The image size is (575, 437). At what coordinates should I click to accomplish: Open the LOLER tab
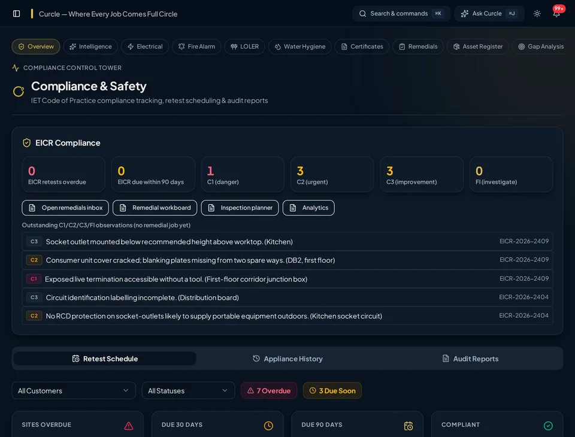[244, 47]
